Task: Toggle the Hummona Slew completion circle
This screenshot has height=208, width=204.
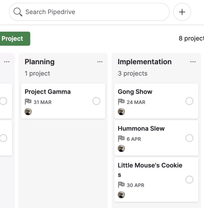Action: pyautogui.click(x=189, y=138)
